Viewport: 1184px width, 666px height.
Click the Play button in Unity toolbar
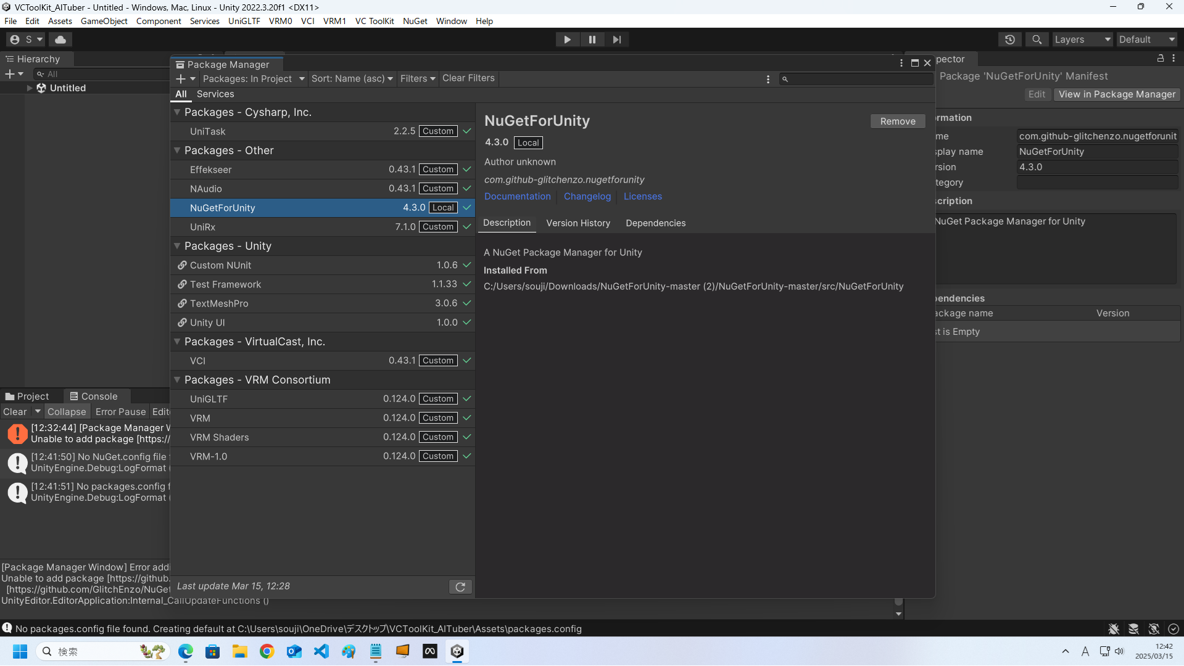point(567,39)
